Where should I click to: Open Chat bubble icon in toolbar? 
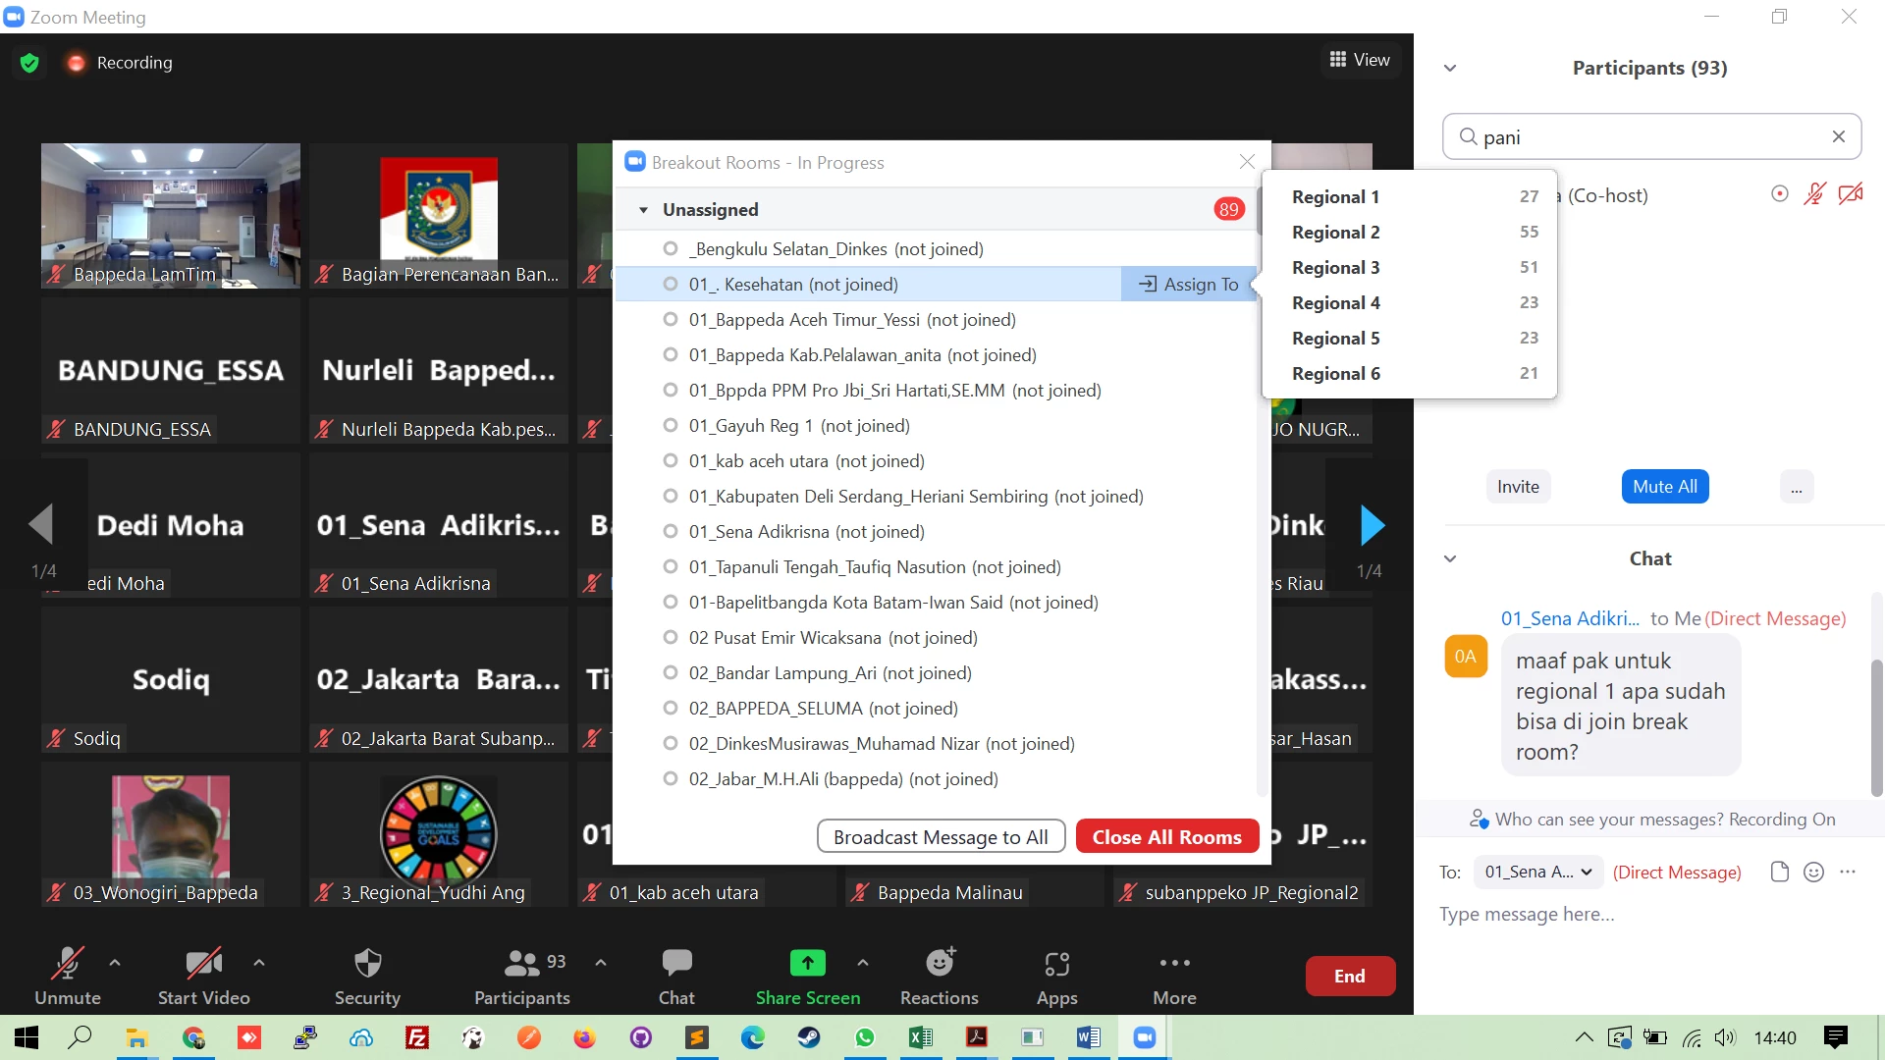coord(676,963)
